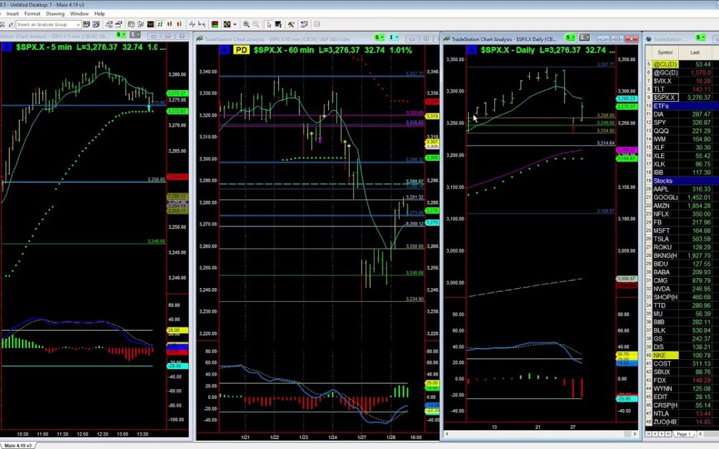Click the single price bar drawing icon
Image resolution: width=719 pixels, height=449 pixels.
point(192,25)
